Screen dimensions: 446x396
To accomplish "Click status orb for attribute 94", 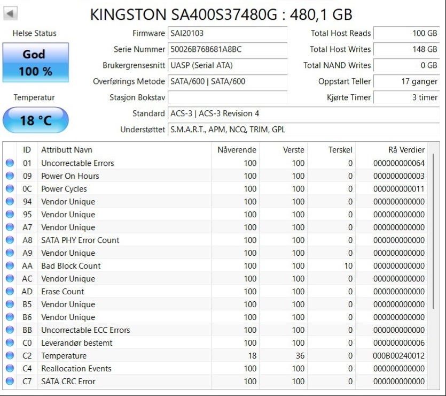I will 10,201.
